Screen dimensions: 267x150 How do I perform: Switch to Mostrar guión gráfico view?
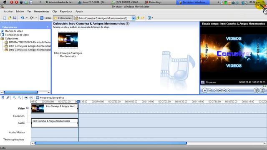coord(50,97)
